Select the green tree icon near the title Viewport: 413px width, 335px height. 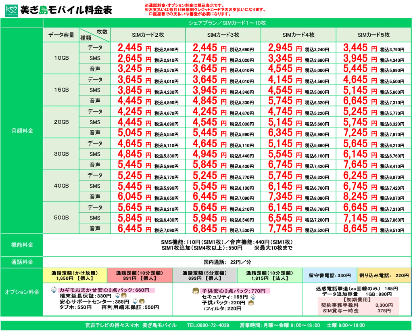(44, 10)
